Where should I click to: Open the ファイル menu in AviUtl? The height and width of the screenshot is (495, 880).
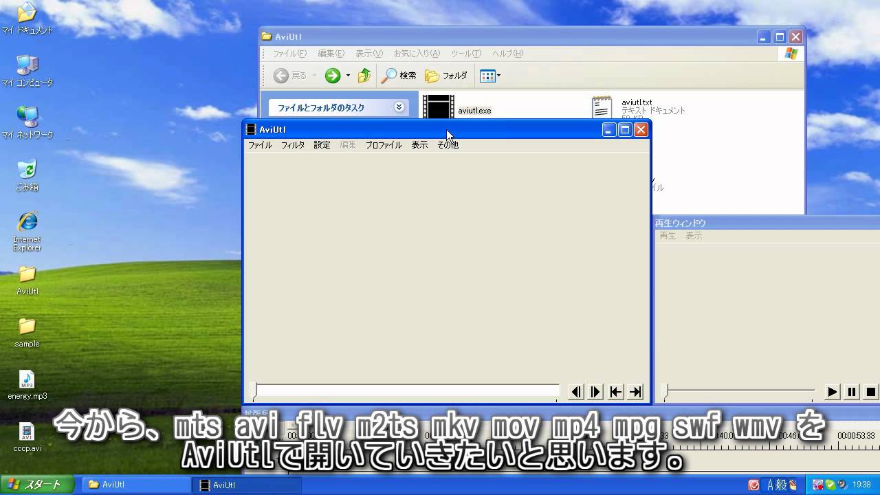tap(260, 145)
